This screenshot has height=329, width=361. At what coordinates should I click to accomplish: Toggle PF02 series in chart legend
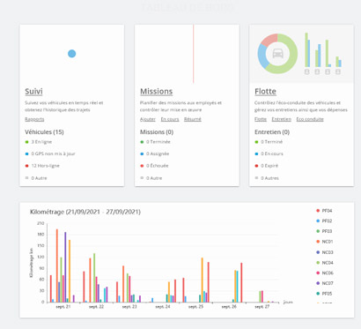324,221
